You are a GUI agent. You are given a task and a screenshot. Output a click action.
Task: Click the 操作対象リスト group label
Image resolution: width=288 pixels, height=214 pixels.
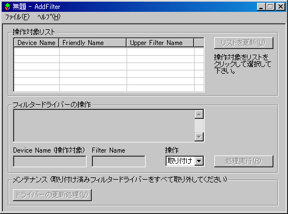[x=34, y=32]
